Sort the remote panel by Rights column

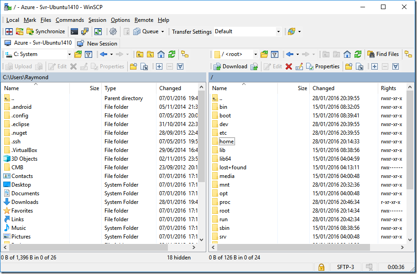click(x=392, y=88)
